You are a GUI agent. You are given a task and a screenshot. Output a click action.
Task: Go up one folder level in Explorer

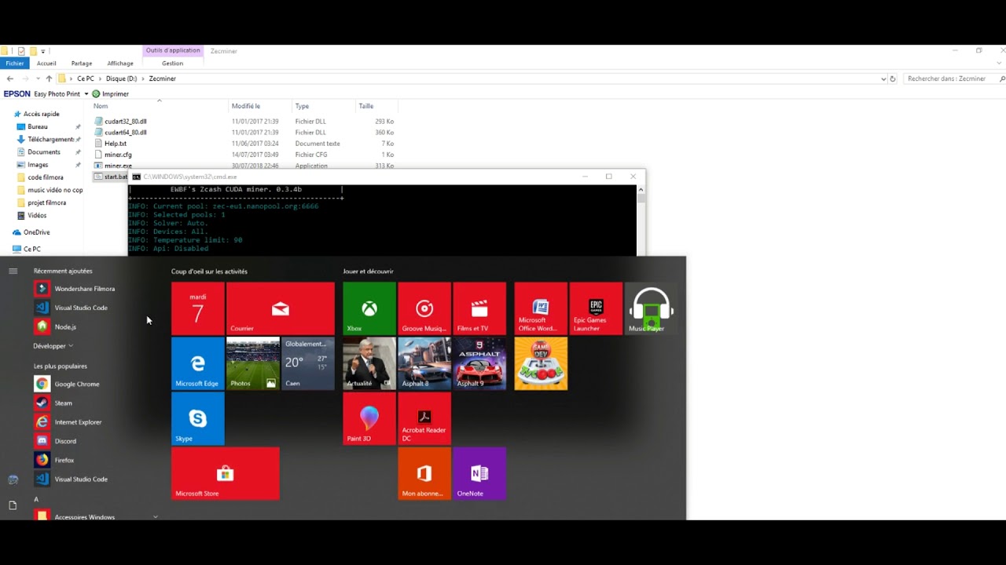49,78
